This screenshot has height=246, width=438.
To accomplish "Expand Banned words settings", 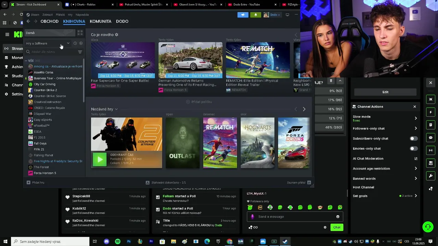I will (416, 179).
